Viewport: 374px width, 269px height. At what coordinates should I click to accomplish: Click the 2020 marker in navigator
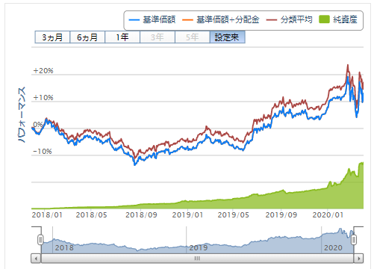pos(333,247)
